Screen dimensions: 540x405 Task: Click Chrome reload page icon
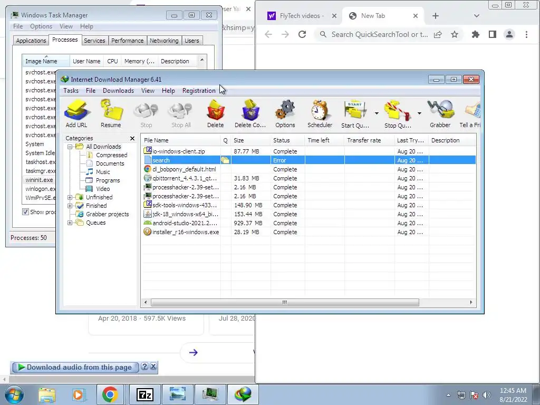click(302, 34)
